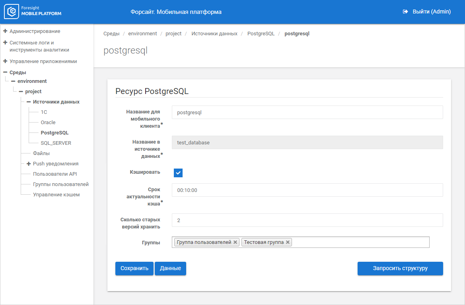Expand the Управление приложениями section

point(5,61)
